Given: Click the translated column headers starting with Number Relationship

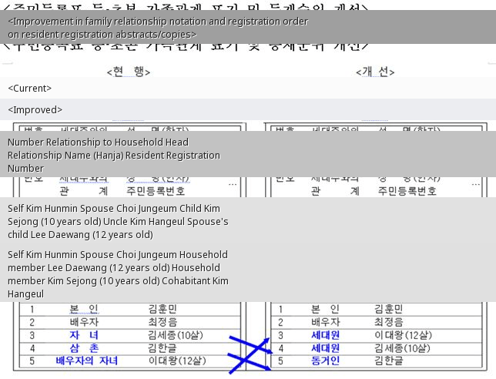Looking at the screenshot, I should pos(114,155).
